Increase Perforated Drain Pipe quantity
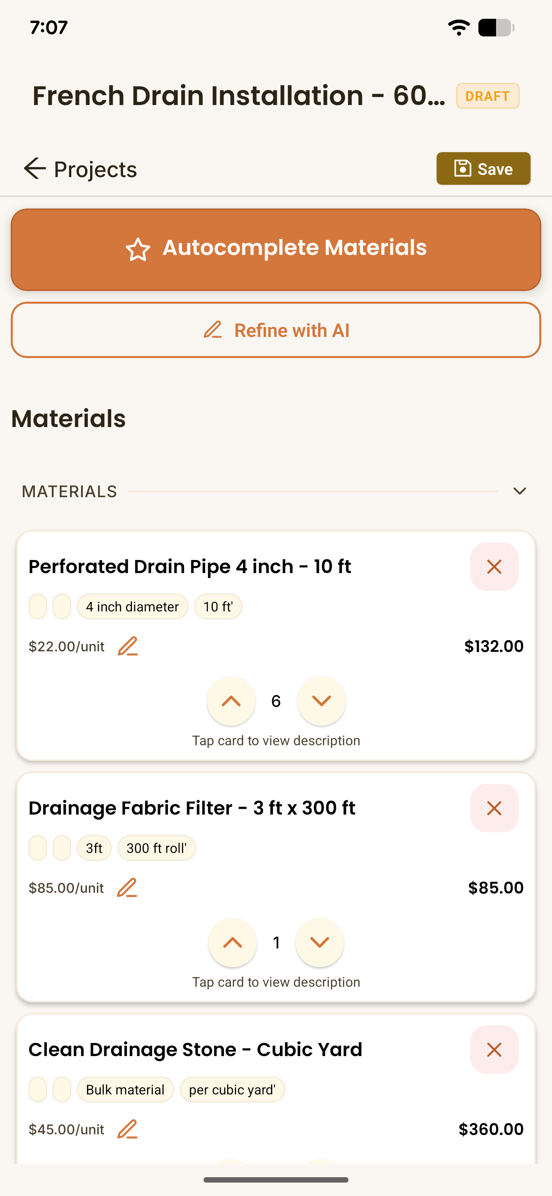 [231, 701]
